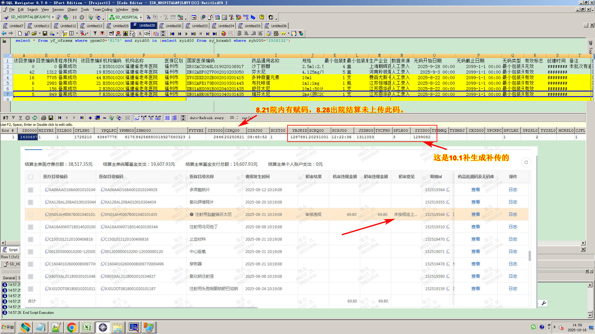
Task: Click the Save disk icon in editor toolbar
Action: (45, 33)
